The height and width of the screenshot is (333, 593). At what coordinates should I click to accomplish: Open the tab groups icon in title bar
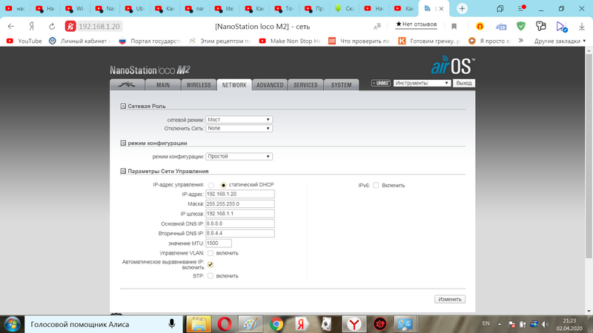tap(500, 8)
